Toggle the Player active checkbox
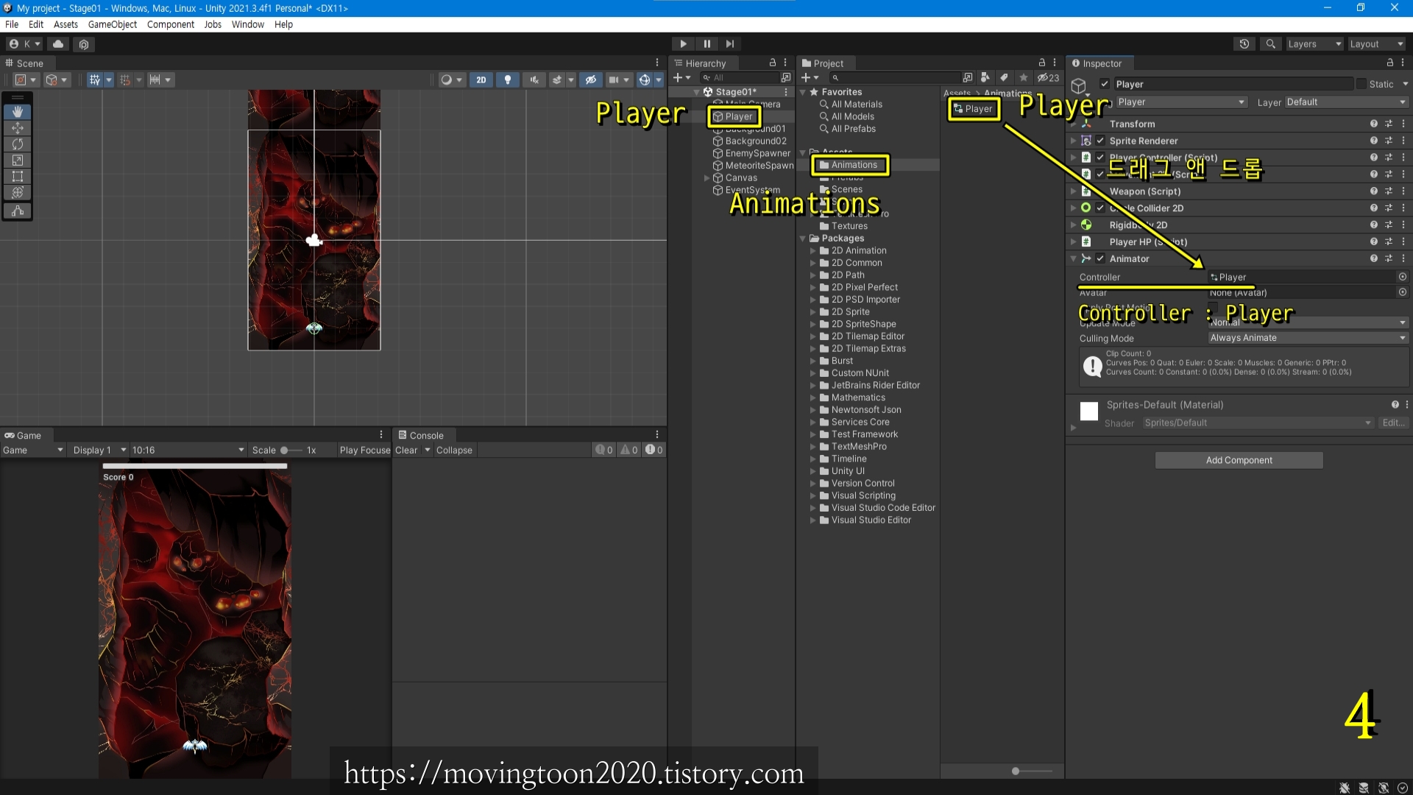The image size is (1413, 795). point(1105,84)
